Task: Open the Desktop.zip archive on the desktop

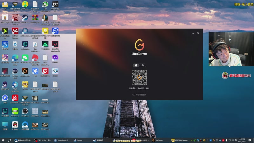Action: pyautogui.click(x=35, y=19)
